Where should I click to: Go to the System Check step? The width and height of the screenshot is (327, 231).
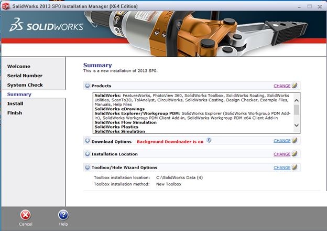pos(25,85)
